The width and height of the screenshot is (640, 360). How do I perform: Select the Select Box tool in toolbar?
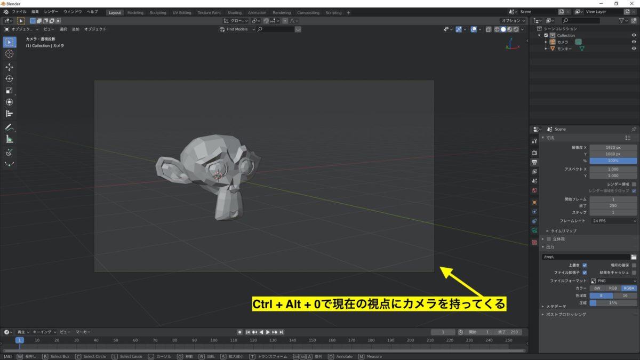9,42
